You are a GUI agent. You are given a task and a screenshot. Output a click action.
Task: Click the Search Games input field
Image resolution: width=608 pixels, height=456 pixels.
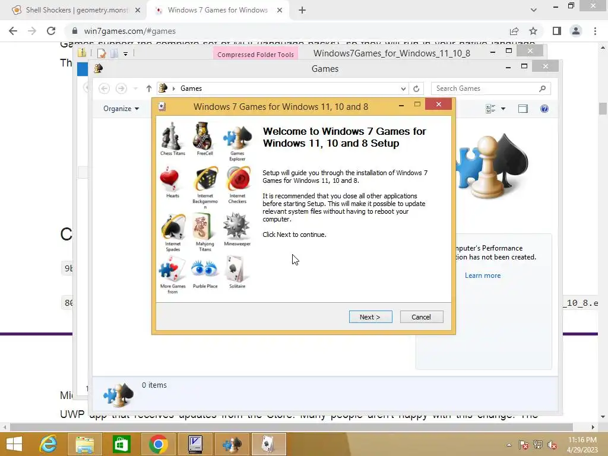(484, 88)
